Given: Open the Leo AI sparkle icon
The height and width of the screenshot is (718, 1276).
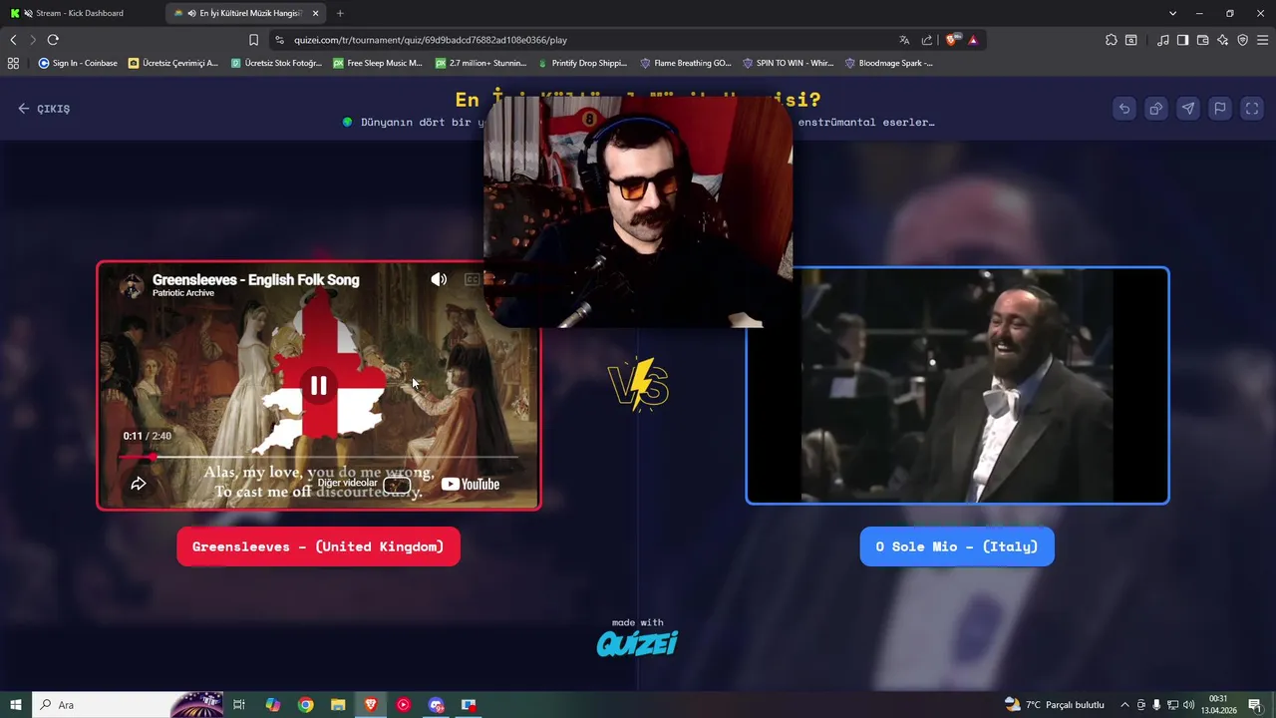Looking at the screenshot, I should (1223, 40).
